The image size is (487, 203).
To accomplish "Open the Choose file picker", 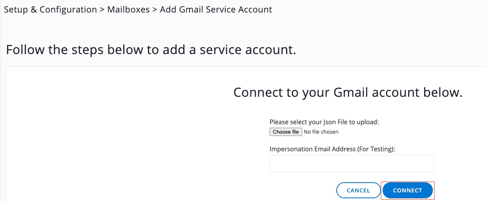I will pos(286,132).
